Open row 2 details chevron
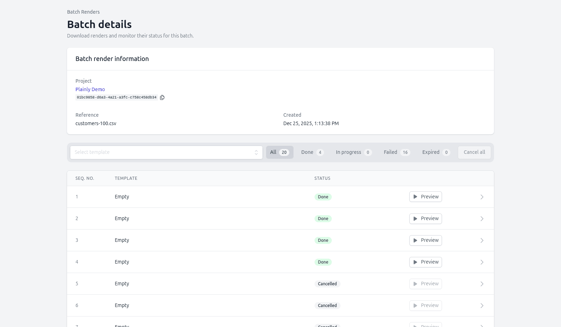The height and width of the screenshot is (327, 561). pos(482,219)
